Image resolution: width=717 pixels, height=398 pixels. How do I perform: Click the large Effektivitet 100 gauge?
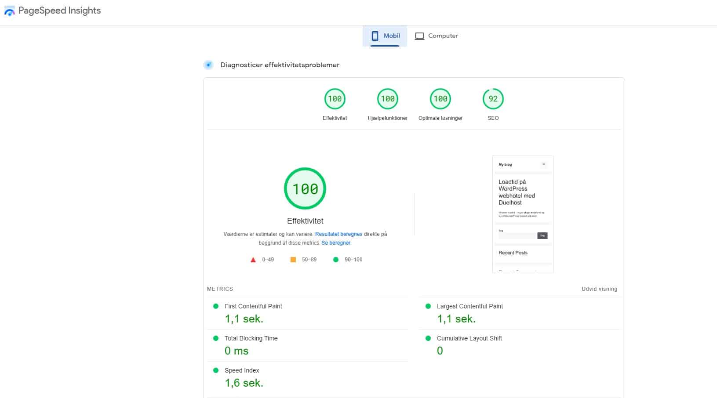(x=305, y=188)
